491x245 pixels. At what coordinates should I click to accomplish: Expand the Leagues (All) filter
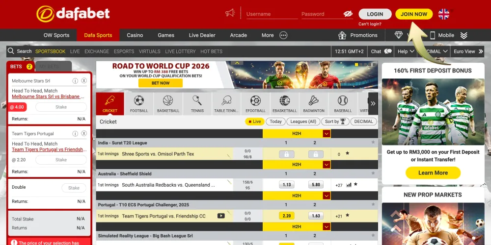point(305,122)
